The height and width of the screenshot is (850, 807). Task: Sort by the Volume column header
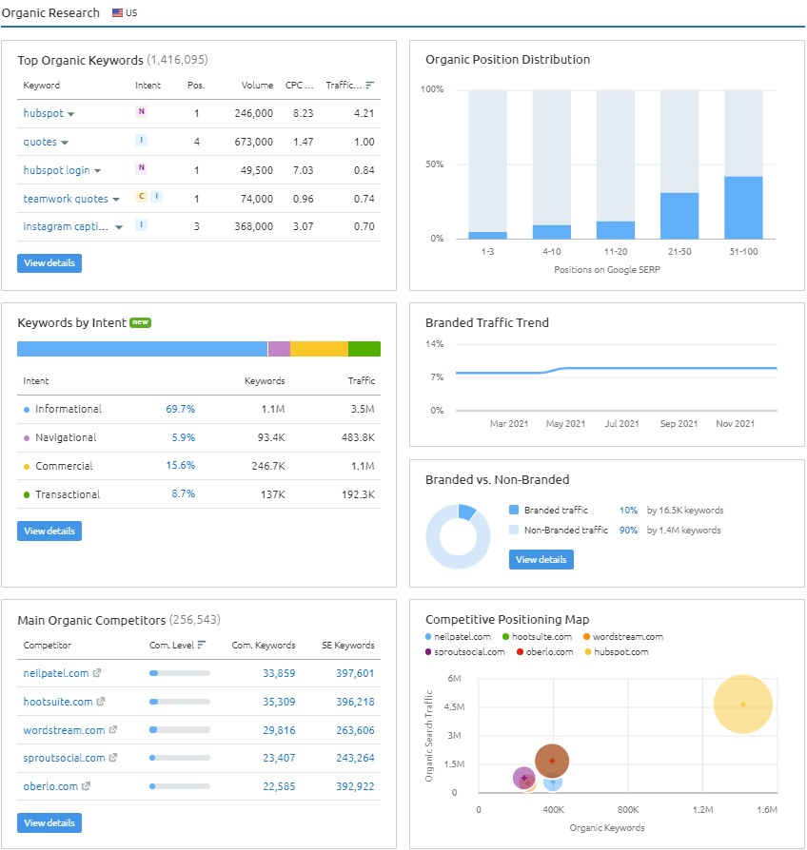pos(257,86)
